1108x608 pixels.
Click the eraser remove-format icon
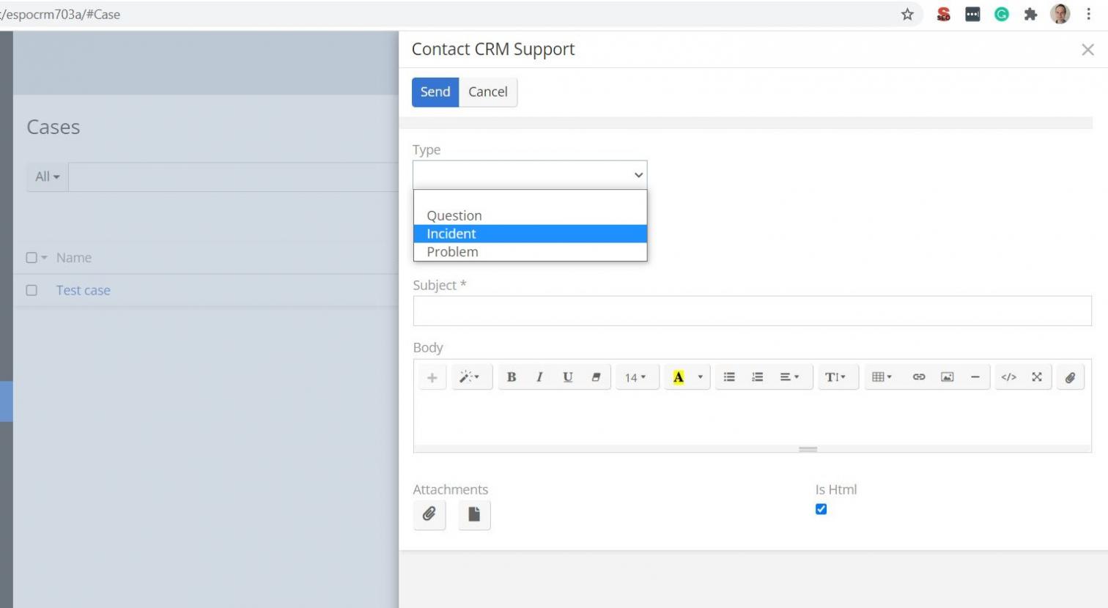596,377
